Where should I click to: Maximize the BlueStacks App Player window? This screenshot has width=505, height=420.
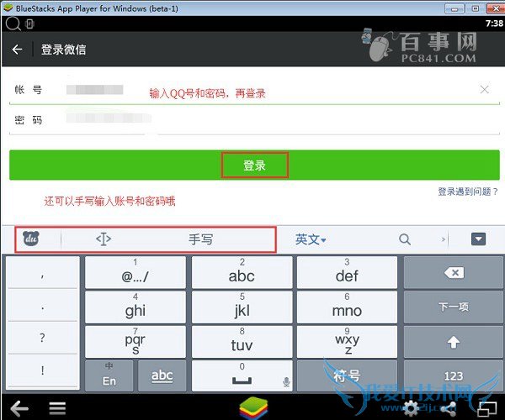point(475,8)
